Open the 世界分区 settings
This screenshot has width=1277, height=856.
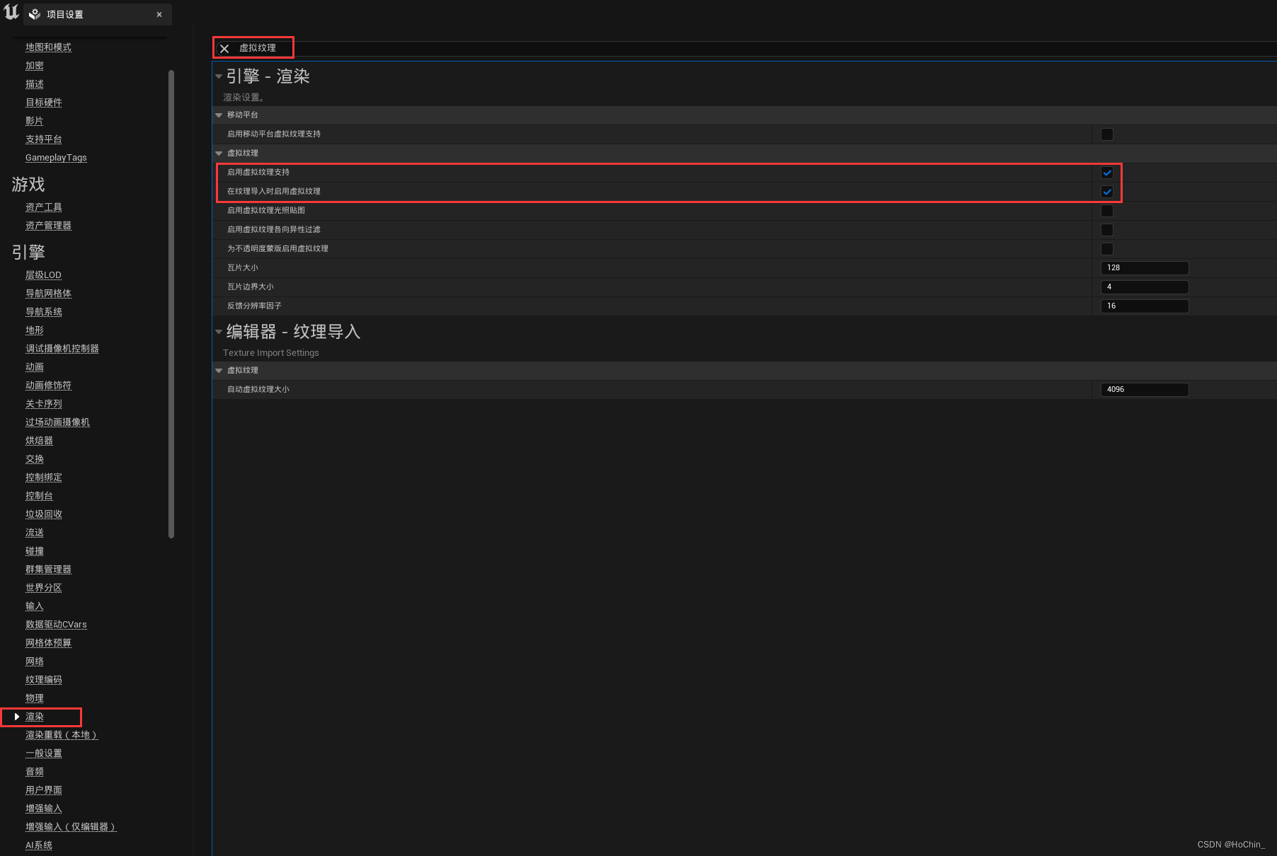pyautogui.click(x=43, y=587)
